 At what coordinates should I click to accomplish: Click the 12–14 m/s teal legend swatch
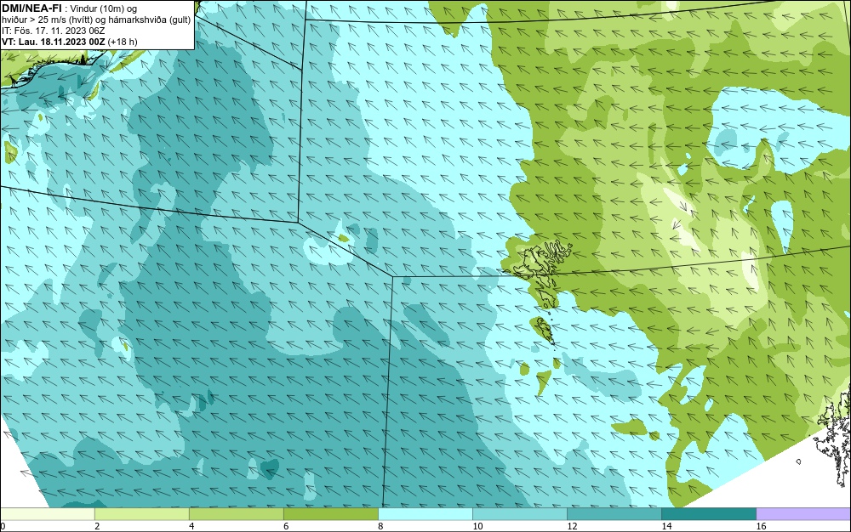coord(614,514)
